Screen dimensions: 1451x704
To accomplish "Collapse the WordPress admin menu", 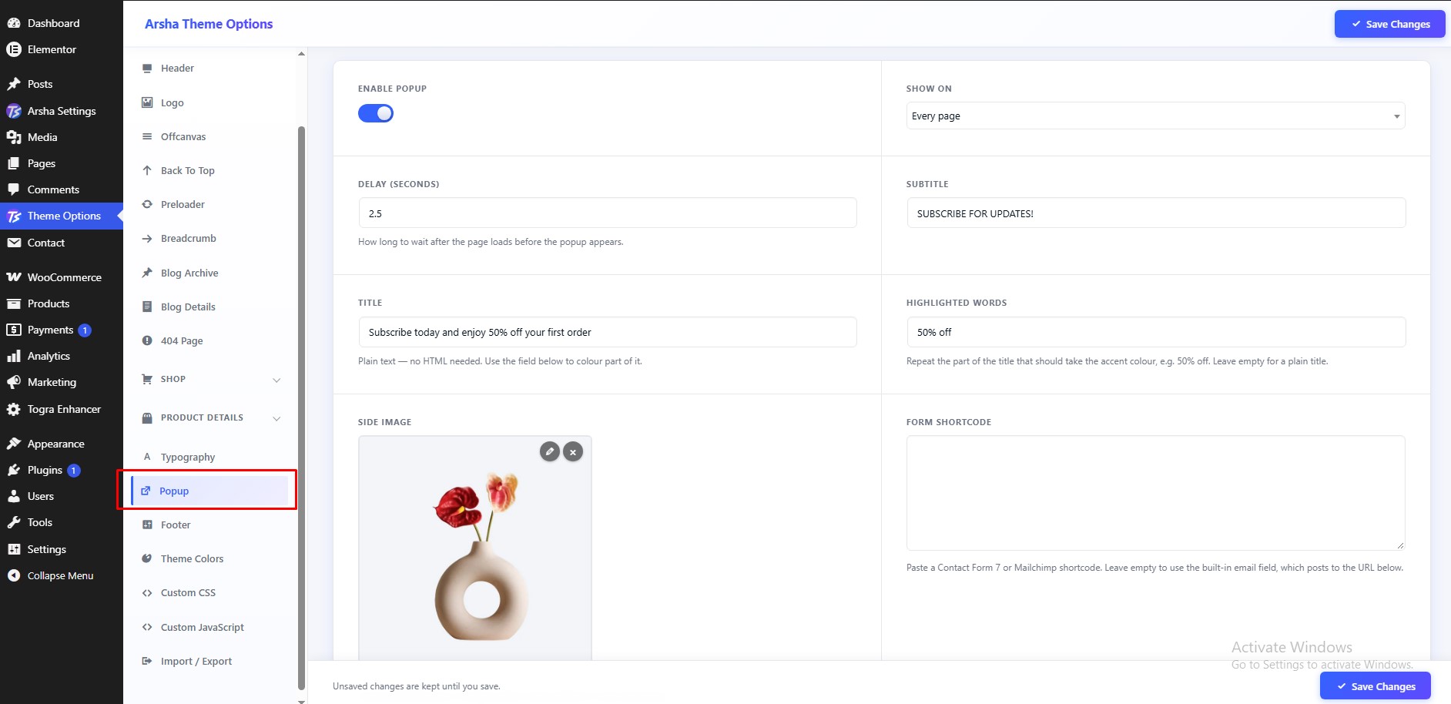I will 62,575.
